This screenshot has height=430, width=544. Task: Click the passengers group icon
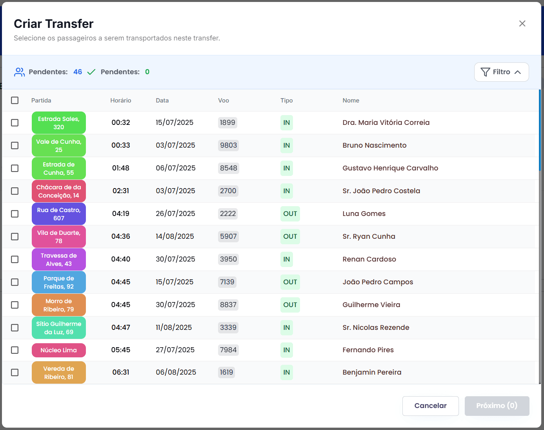click(19, 72)
